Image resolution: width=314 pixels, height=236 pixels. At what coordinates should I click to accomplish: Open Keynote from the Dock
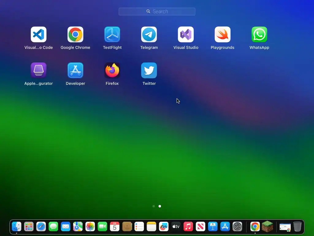[213, 226]
